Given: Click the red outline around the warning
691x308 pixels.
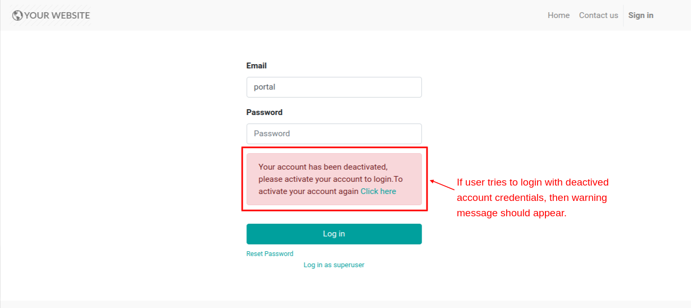Looking at the screenshot, I should coord(335,148).
